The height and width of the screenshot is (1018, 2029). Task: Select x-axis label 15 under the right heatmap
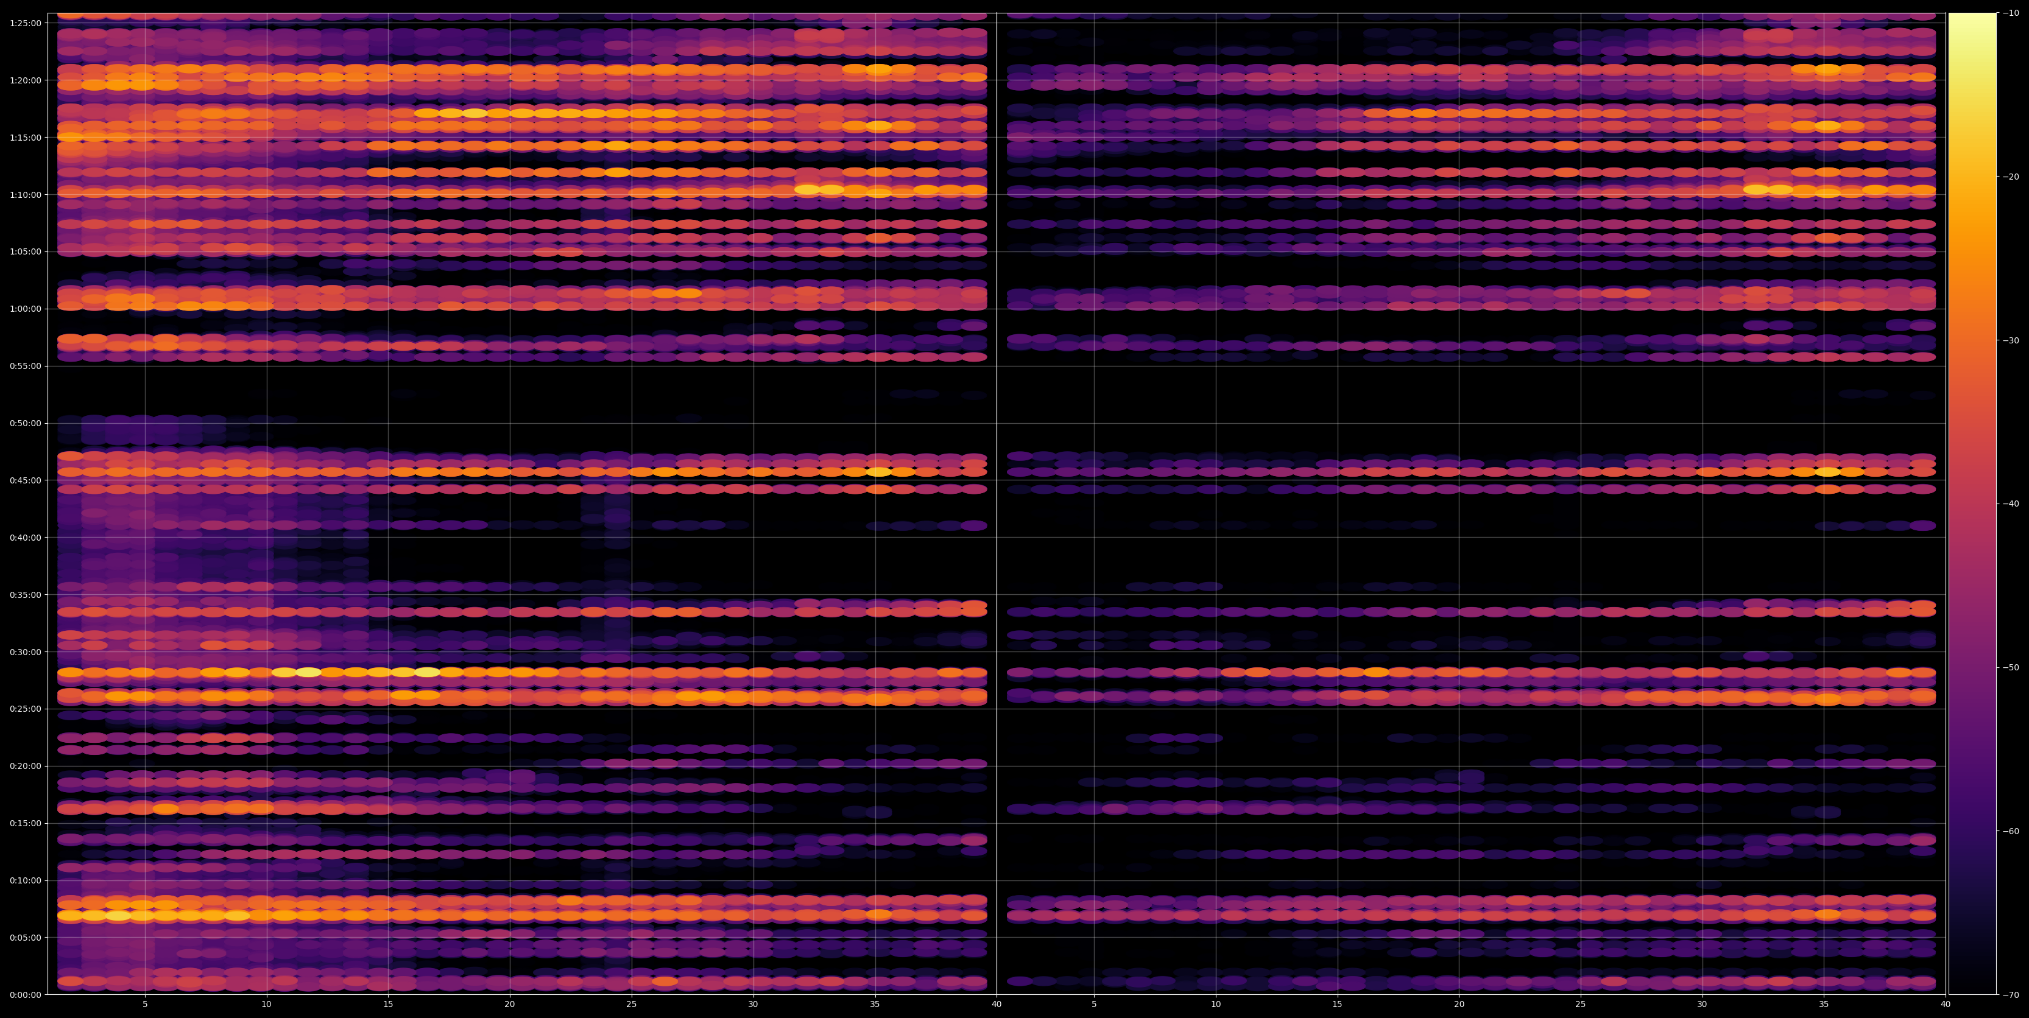pyautogui.click(x=1338, y=1005)
